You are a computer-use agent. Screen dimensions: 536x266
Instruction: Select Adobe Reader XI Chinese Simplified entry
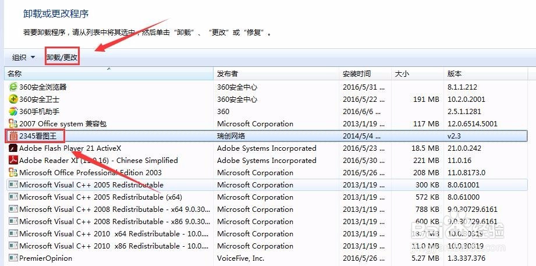(x=98, y=160)
